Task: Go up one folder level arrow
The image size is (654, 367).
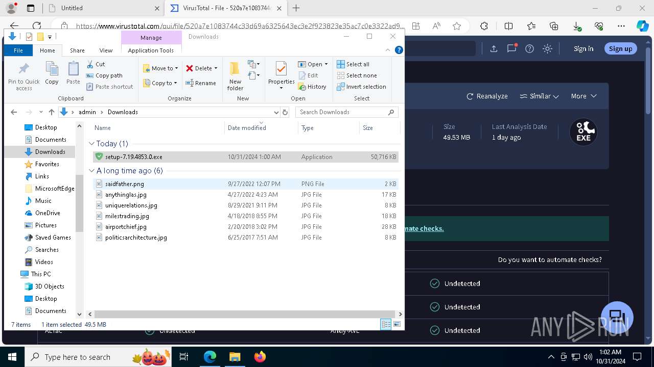Action: pyautogui.click(x=52, y=112)
